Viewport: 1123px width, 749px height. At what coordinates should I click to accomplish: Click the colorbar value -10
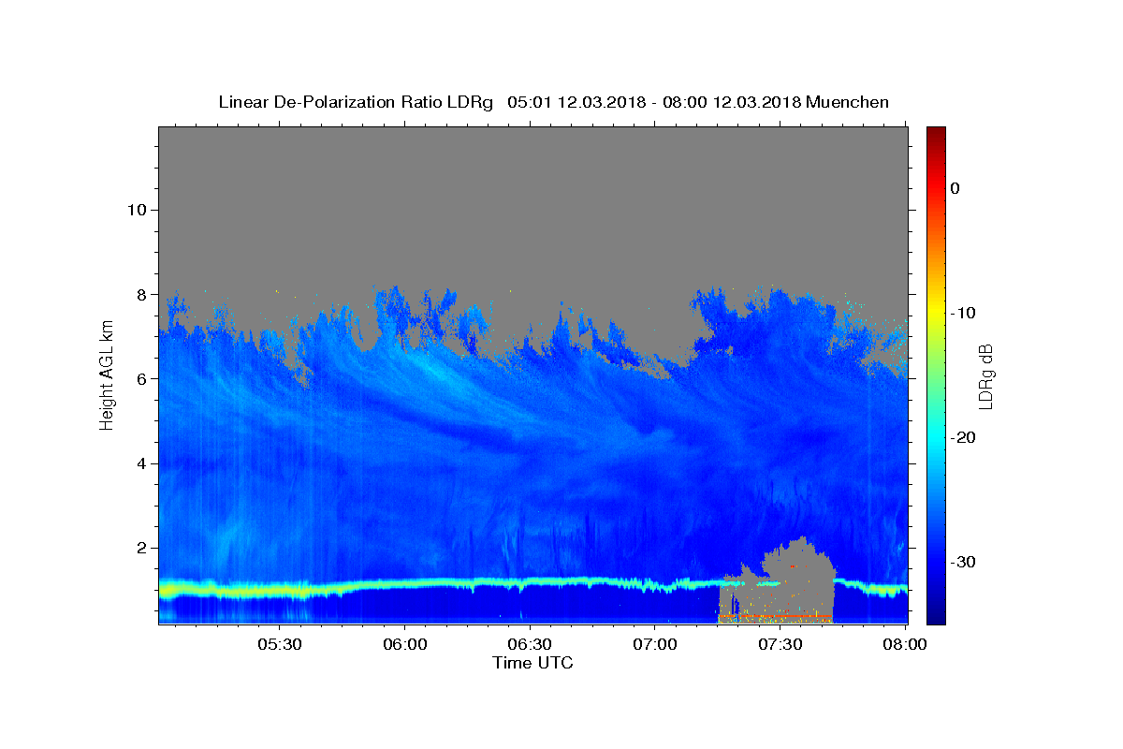pyautogui.click(x=964, y=313)
